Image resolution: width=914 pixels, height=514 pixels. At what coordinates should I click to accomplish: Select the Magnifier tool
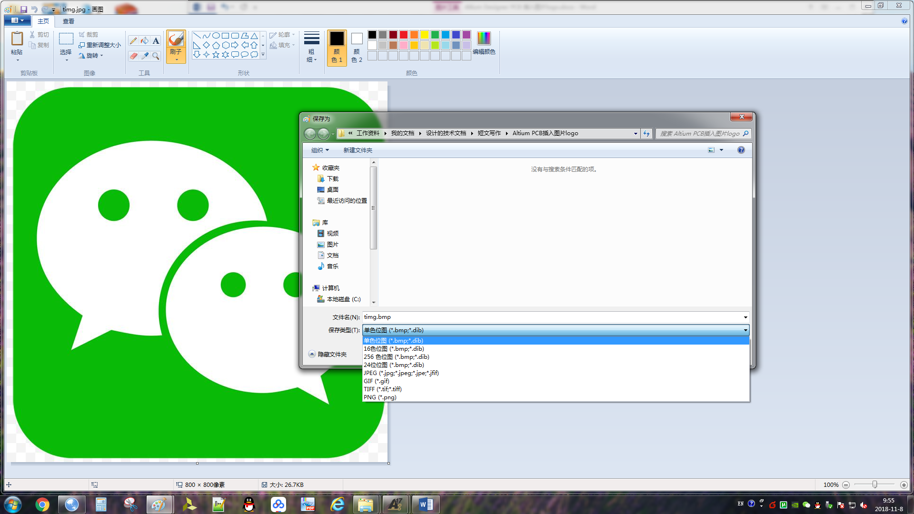coord(156,56)
